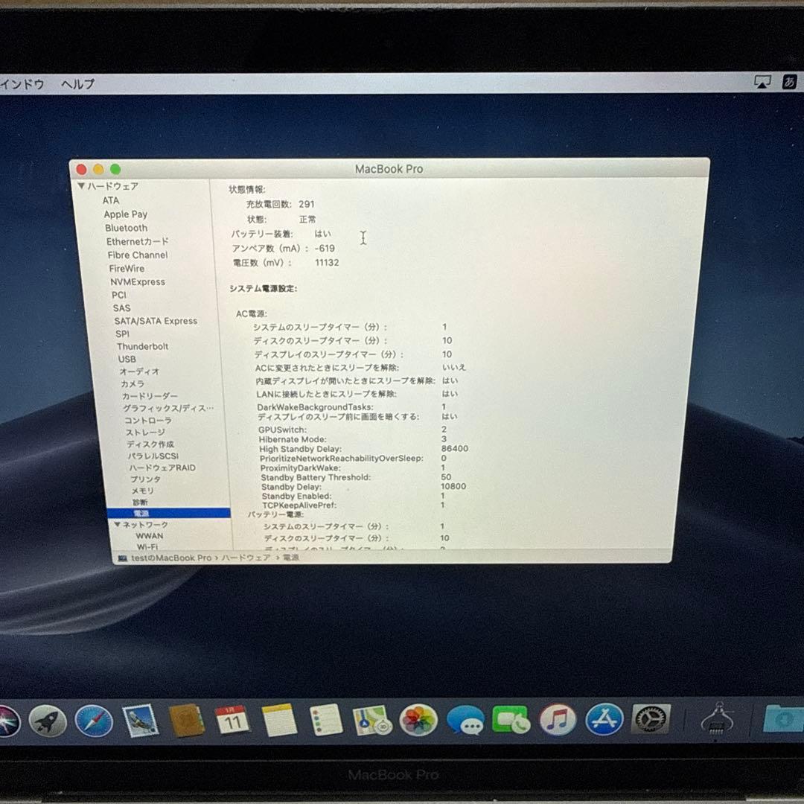Open the Notes app from the Dock
This screenshot has width=804, height=804.
278,721
